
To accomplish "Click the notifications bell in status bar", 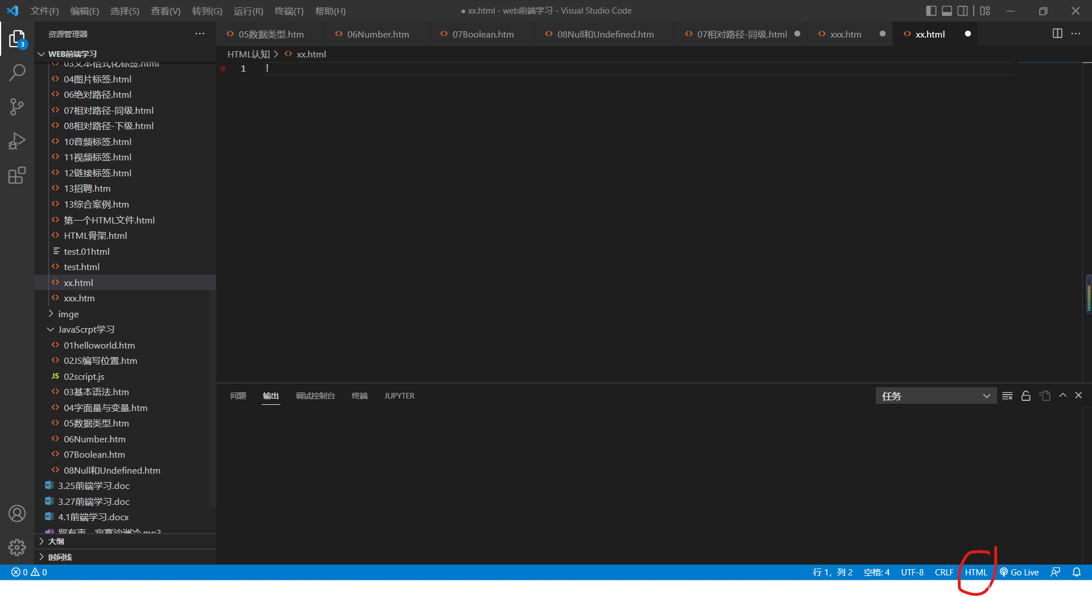I will click(1077, 572).
